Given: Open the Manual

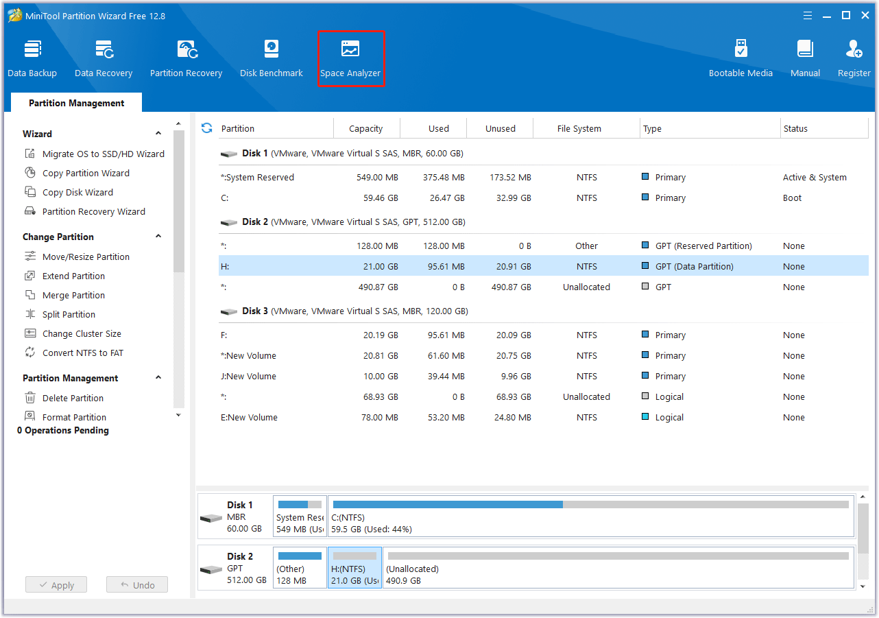Looking at the screenshot, I should coord(805,59).
